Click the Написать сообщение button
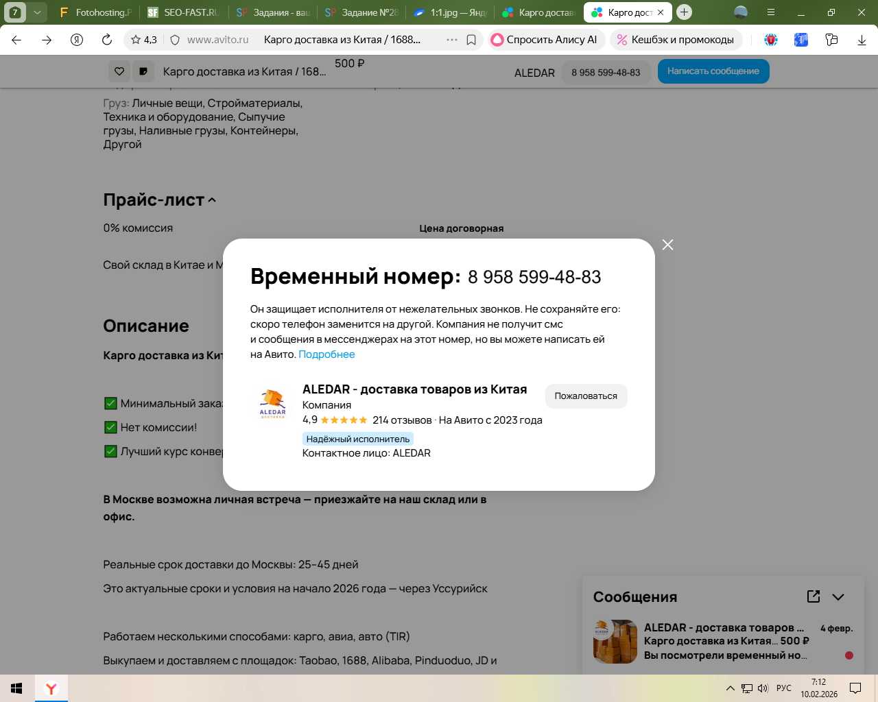Image resolution: width=878 pixels, height=702 pixels. (x=713, y=71)
